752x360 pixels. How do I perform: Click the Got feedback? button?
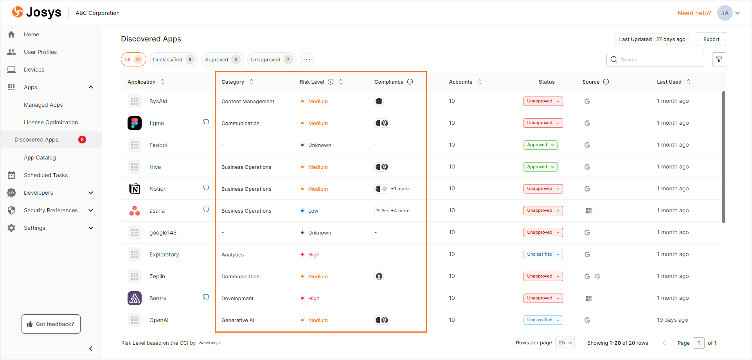tap(51, 324)
